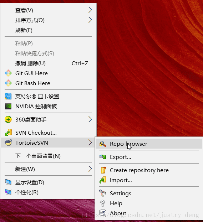Image resolution: width=203 pixels, height=222 pixels.
Task: Click the 360 desktop assistant icon
Action: click(x=8, y=119)
